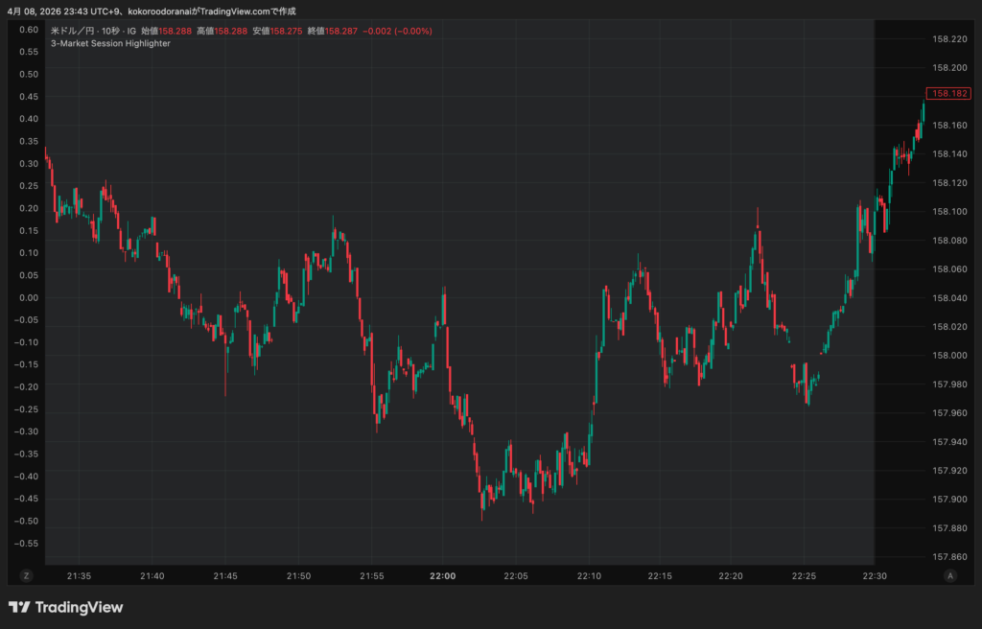Click the 始値 open value 158.288
982x629 pixels.
[174, 31]
